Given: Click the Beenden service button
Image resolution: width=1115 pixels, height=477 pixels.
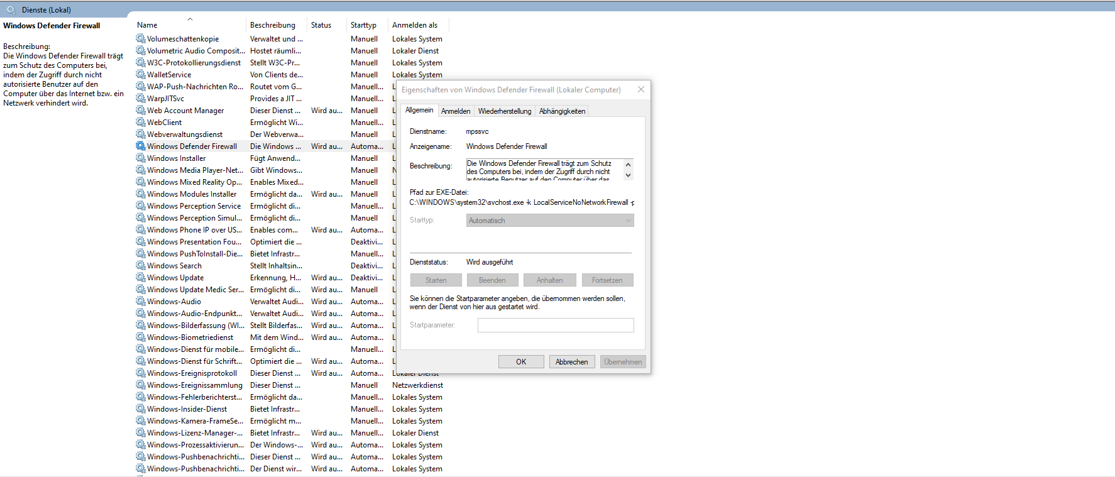Looking at the screenshot, I should (x=492, y=280).
